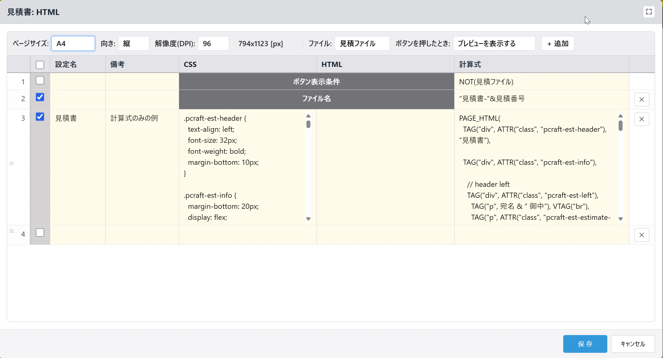Image resolution: width=663 pixels, height=358 pixels.
Task: Open the ページサイズ A4 dropdown
Action: point(73,43)
